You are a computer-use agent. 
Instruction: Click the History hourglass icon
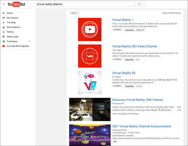click(x=4, y=32)
